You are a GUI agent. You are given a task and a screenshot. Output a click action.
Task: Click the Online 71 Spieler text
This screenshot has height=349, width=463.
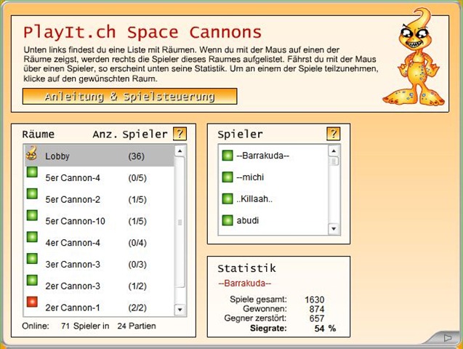pyautogui.click(x=65, y=326)
